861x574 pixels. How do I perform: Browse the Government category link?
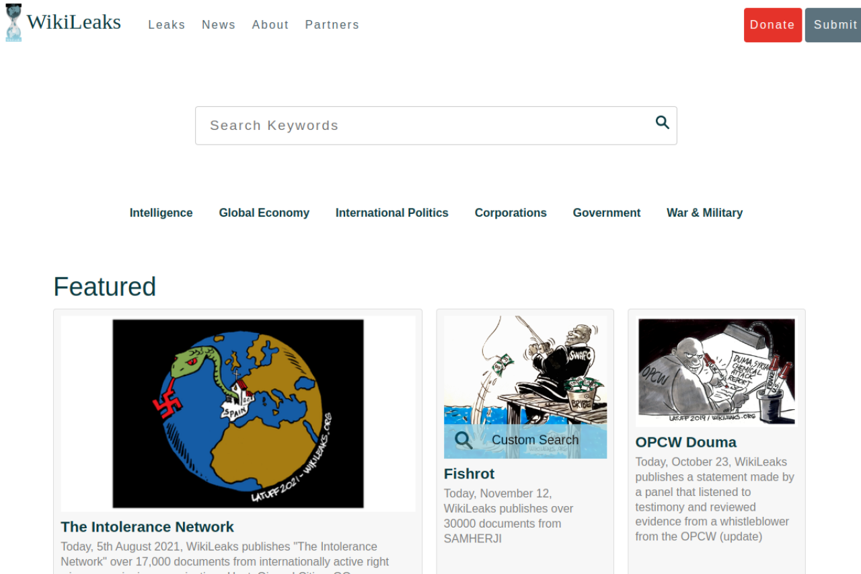[606, 213]
